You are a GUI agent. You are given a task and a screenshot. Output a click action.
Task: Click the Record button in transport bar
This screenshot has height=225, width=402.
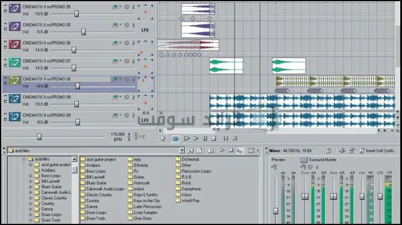pyautogui.click(x=163, y=138)
